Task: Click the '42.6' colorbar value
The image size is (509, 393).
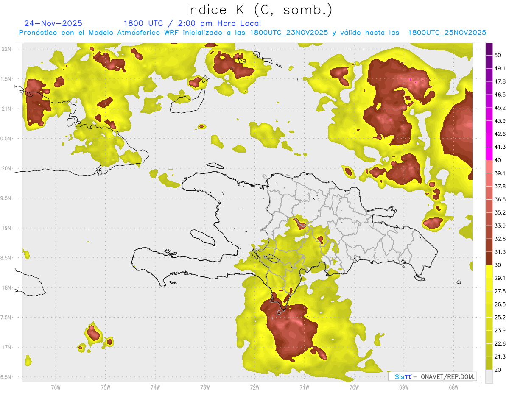Action: (x=500, y=134)
